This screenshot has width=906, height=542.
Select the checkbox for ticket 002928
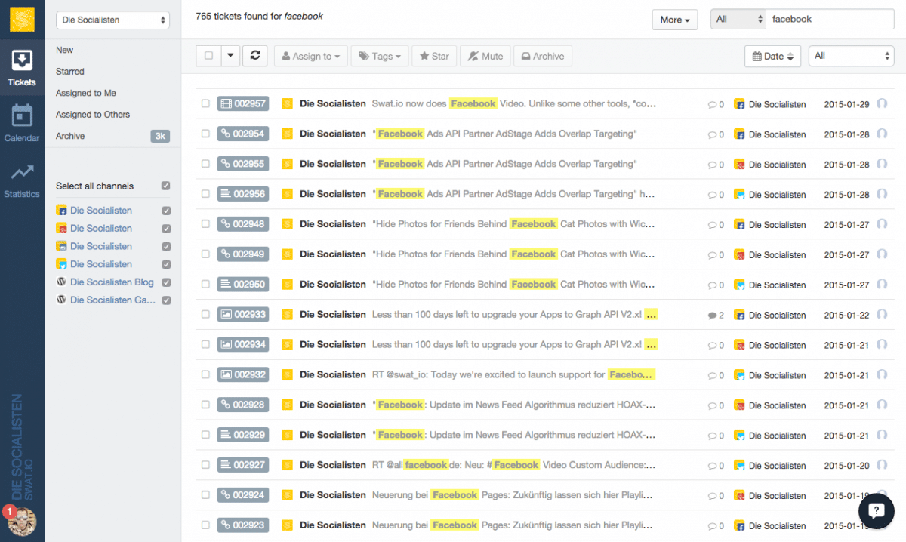click(205, 405)
